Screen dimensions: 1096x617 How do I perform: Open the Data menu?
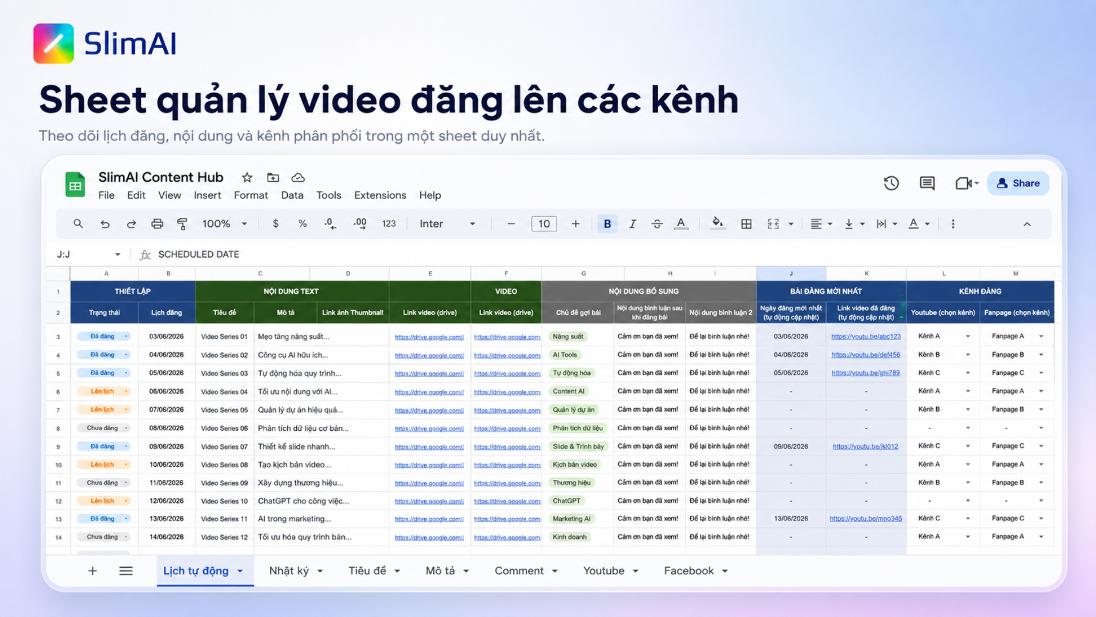click(x=292, y=195)
